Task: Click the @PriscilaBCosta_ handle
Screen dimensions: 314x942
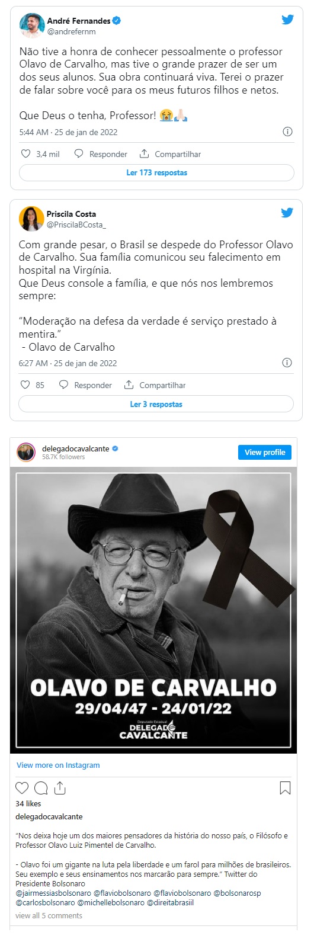Action: [76, 225]
